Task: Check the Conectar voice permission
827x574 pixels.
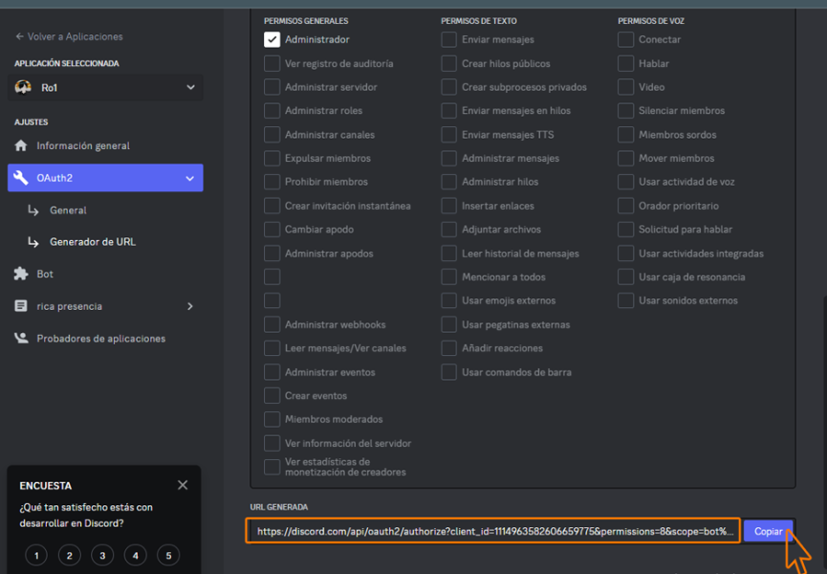Action: 625,40
